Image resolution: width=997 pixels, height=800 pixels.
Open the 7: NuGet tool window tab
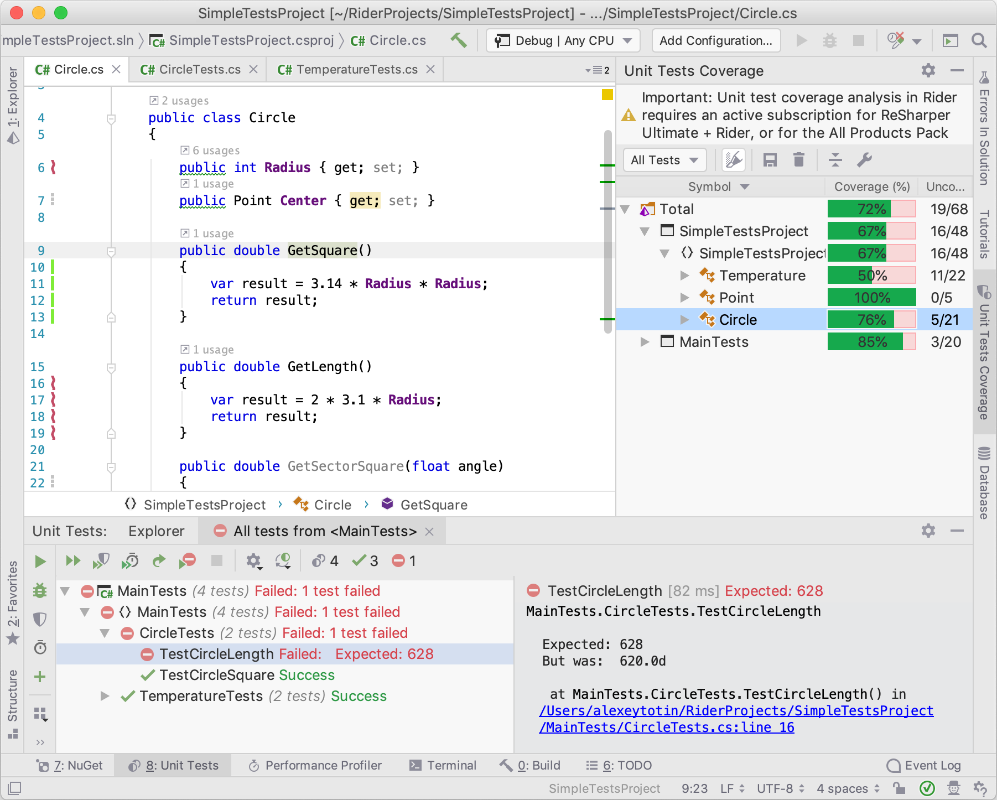[x=70, y=765]
